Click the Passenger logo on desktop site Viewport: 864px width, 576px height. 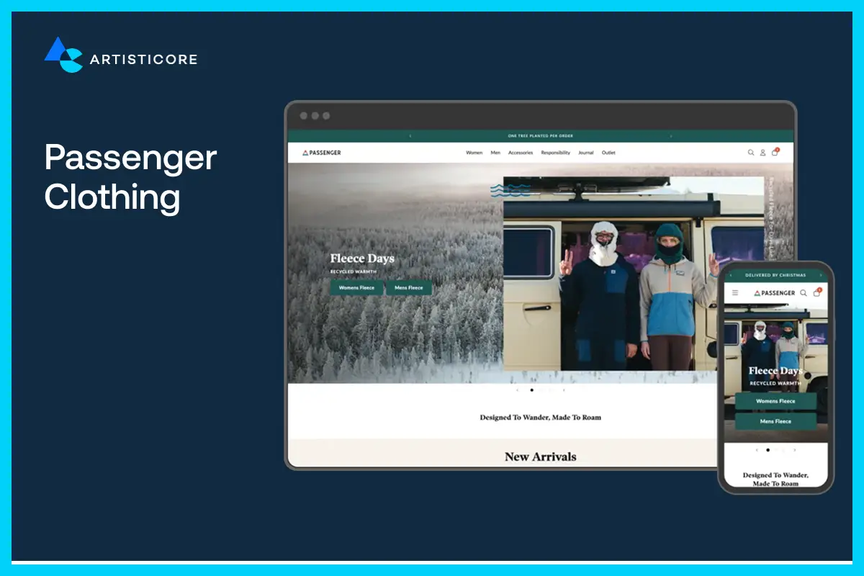click(322, 153)
